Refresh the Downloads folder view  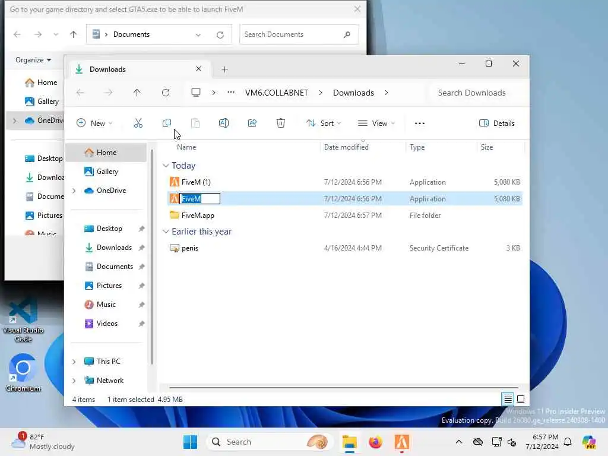(x=166, y=93)
